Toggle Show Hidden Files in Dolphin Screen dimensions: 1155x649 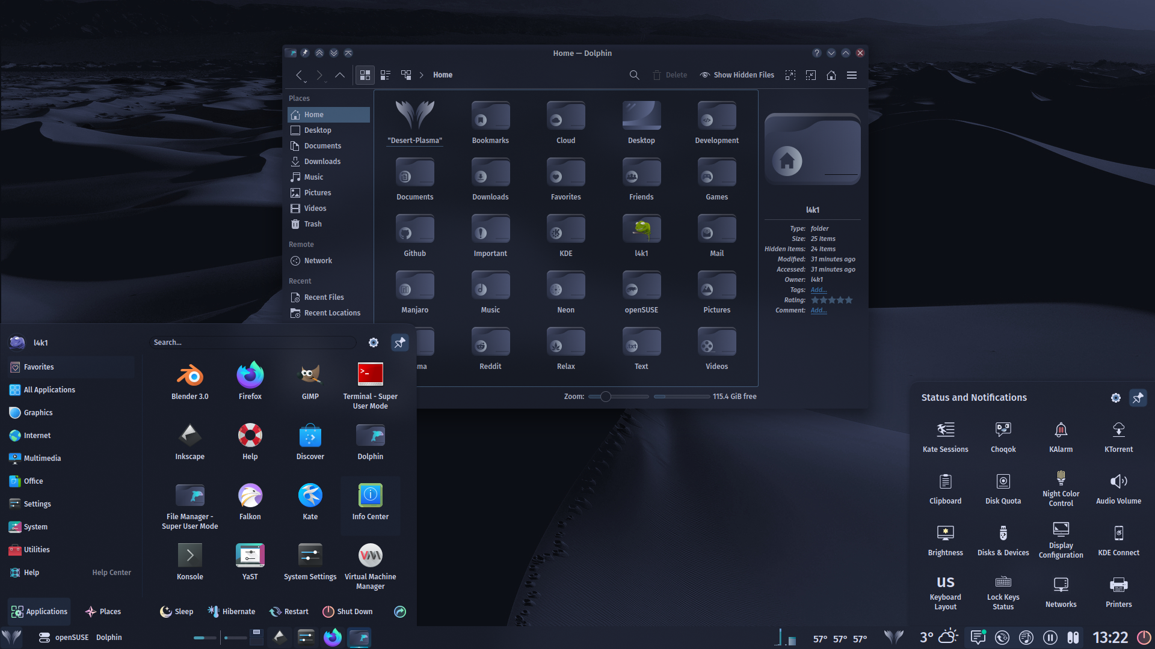click(737, 75)
